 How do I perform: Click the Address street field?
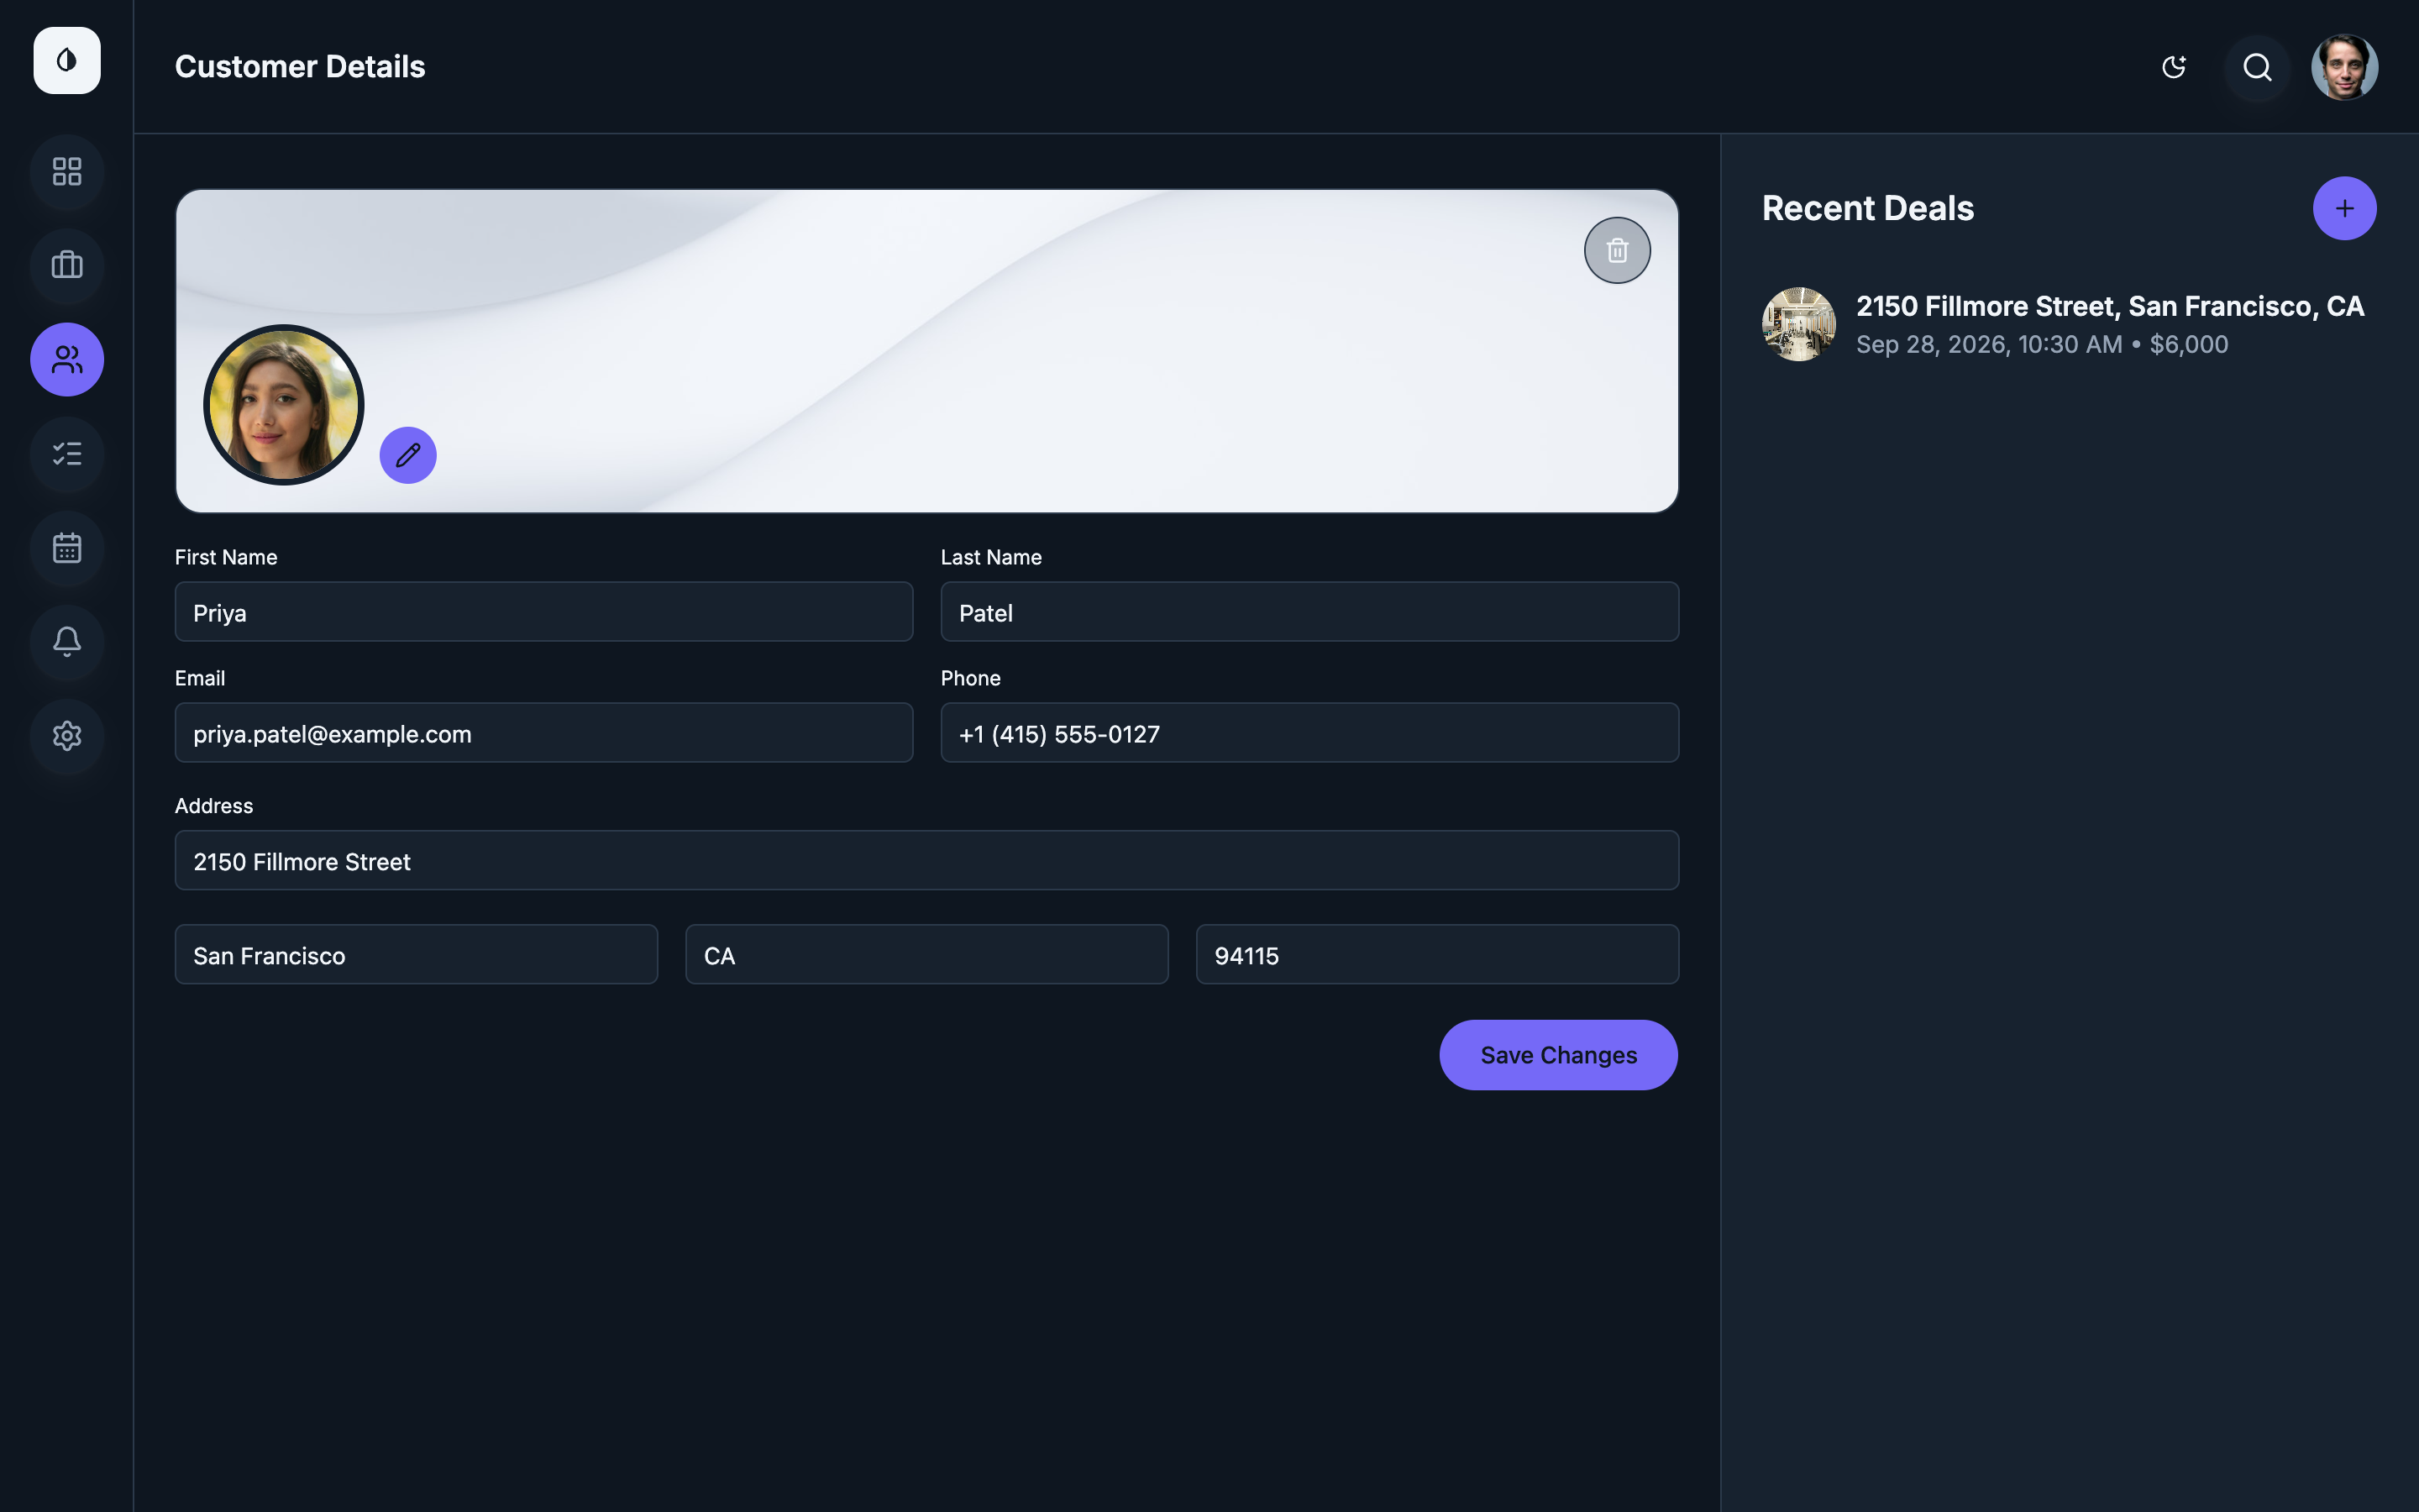coord(926,860)
